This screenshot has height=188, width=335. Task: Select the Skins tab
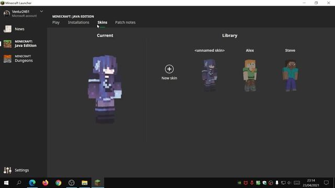(103, 22)
